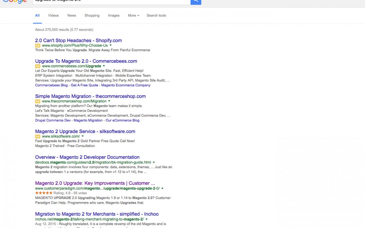Open the Magento 2 Developer Documentation result
This screenshot has width=365, height=228.
coord(87,157)
